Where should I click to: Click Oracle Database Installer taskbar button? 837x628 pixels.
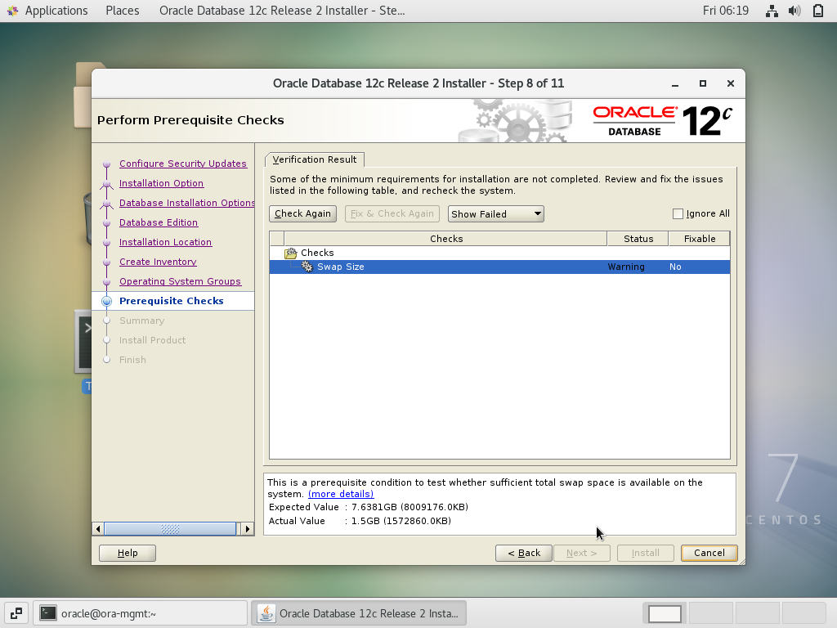[x=359, y=613]
